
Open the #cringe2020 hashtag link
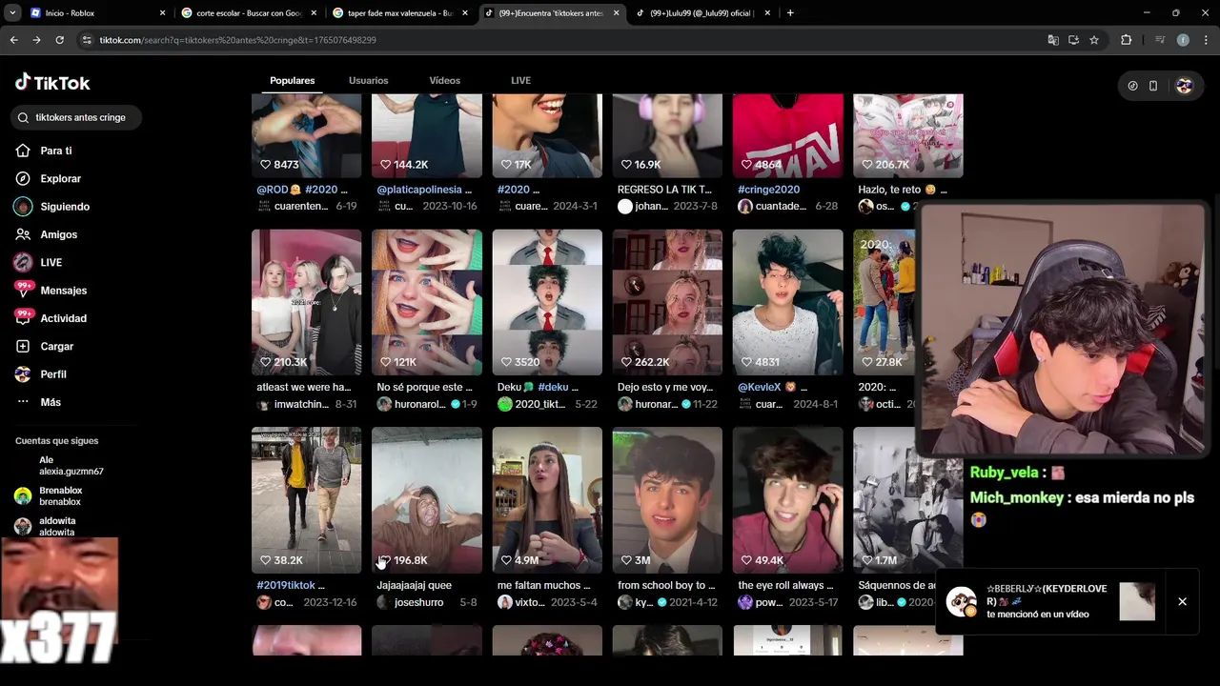click(768, 190)
